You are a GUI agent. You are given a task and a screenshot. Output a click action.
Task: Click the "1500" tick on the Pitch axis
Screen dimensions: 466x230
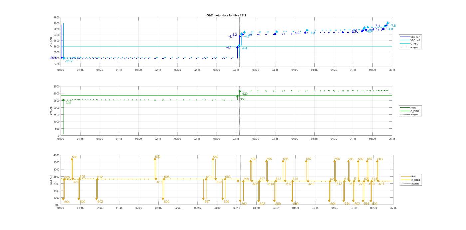click(57, 115)
